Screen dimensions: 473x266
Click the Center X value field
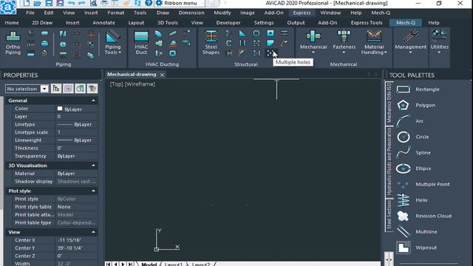tap(76, 240)
